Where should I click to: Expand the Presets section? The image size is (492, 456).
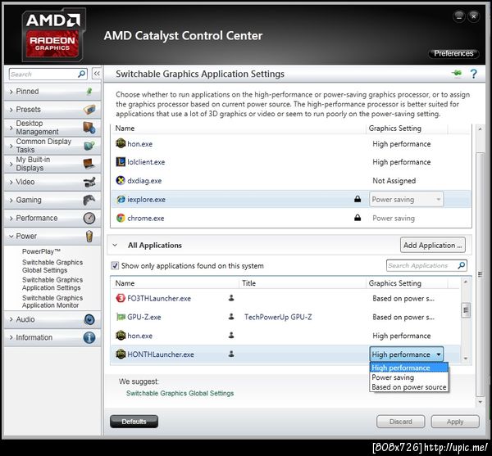11,110
